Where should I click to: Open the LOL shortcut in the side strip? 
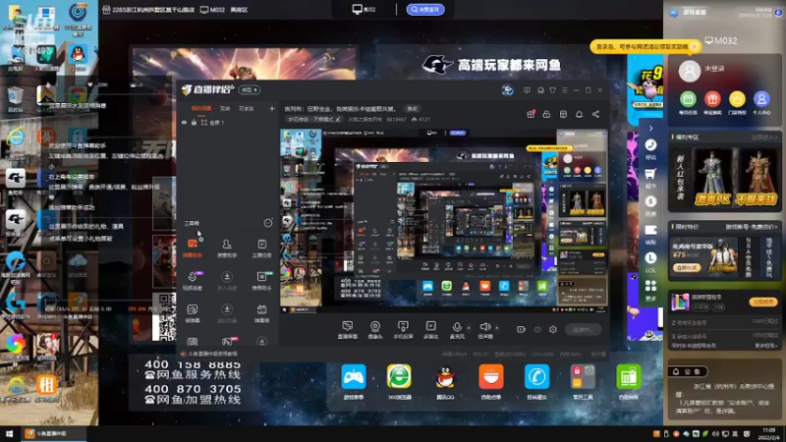click(650, 261)
